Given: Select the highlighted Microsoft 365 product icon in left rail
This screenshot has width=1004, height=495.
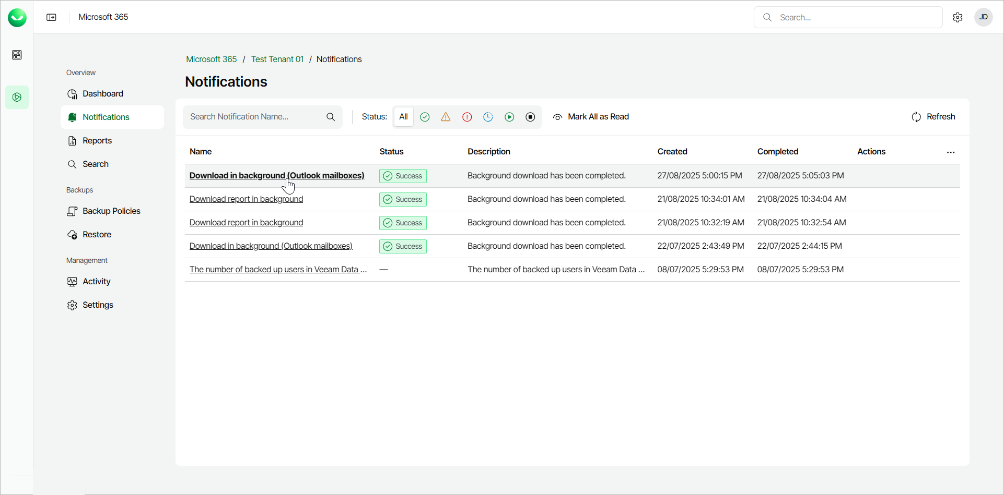Looking at the screenshot, I should click(x=17, y=98).
